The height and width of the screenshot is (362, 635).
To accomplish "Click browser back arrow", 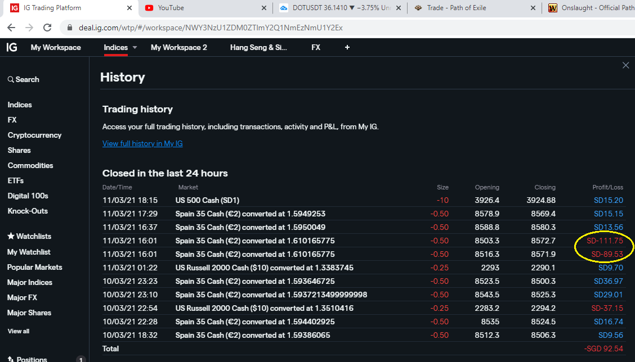I will (x=11, y=28).
